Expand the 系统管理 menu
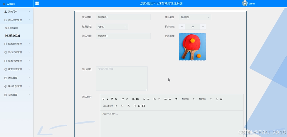Viewport: 287px width, 137px height. pos(17,78)
